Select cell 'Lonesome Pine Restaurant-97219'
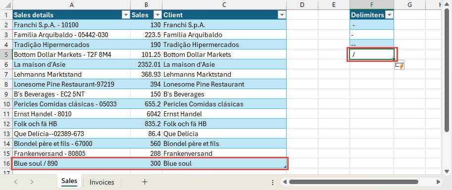Screen dimensions: 452x190 71,84
